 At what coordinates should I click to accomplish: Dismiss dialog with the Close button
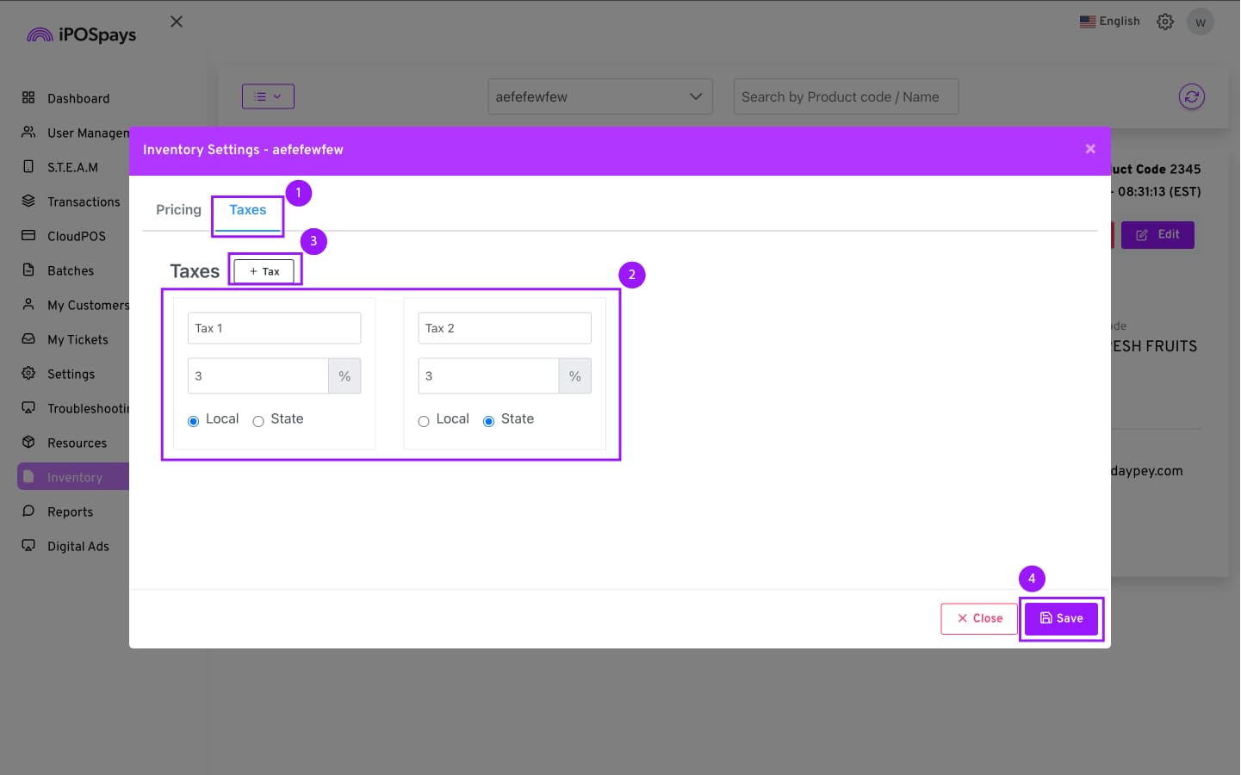pyautogui.click(x=979, y=618)
